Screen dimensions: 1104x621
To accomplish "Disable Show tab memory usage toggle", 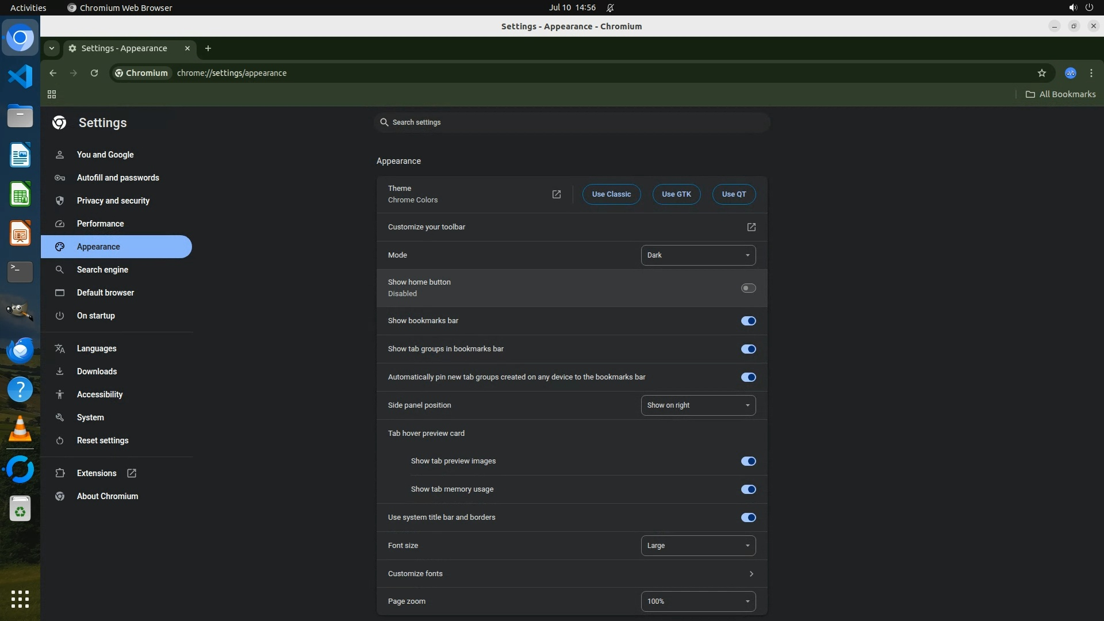I will pyautogui.click(x=748, y=489).
